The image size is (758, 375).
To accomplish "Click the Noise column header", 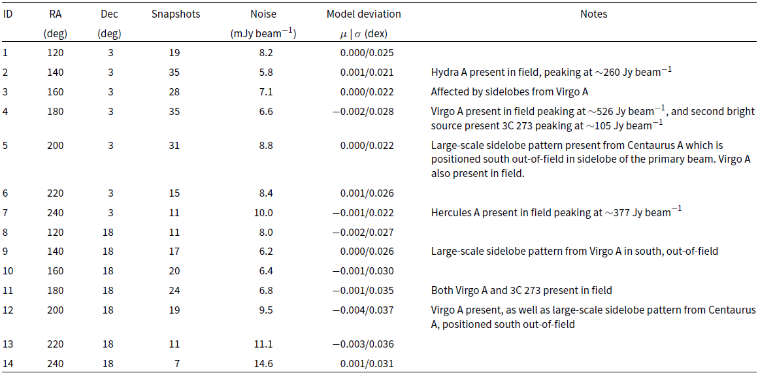I will tap(263, 14).
